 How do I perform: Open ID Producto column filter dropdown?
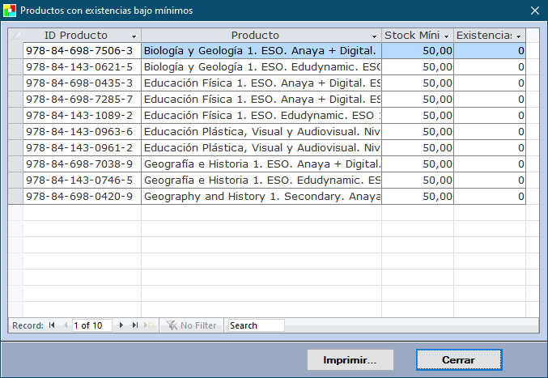(x=134, y=36)
